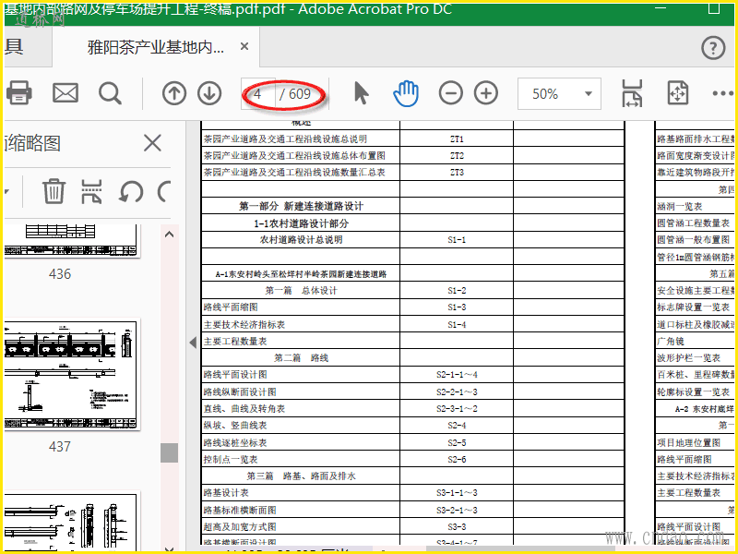The image size is (738, 554).
Task: Zoom out with minus button
Action: tap(451, 93)
